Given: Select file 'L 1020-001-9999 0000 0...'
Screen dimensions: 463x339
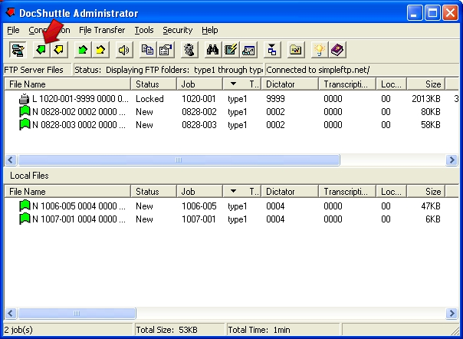Looking at the screenshot, I should pyautogui.click(x=80, y=99).
